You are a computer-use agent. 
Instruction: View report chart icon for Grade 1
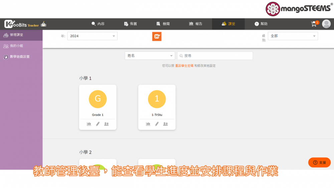point(89,124)
